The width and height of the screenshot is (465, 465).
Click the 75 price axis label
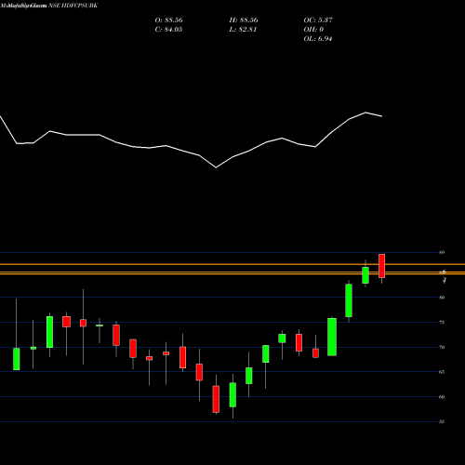click(442, 323)
